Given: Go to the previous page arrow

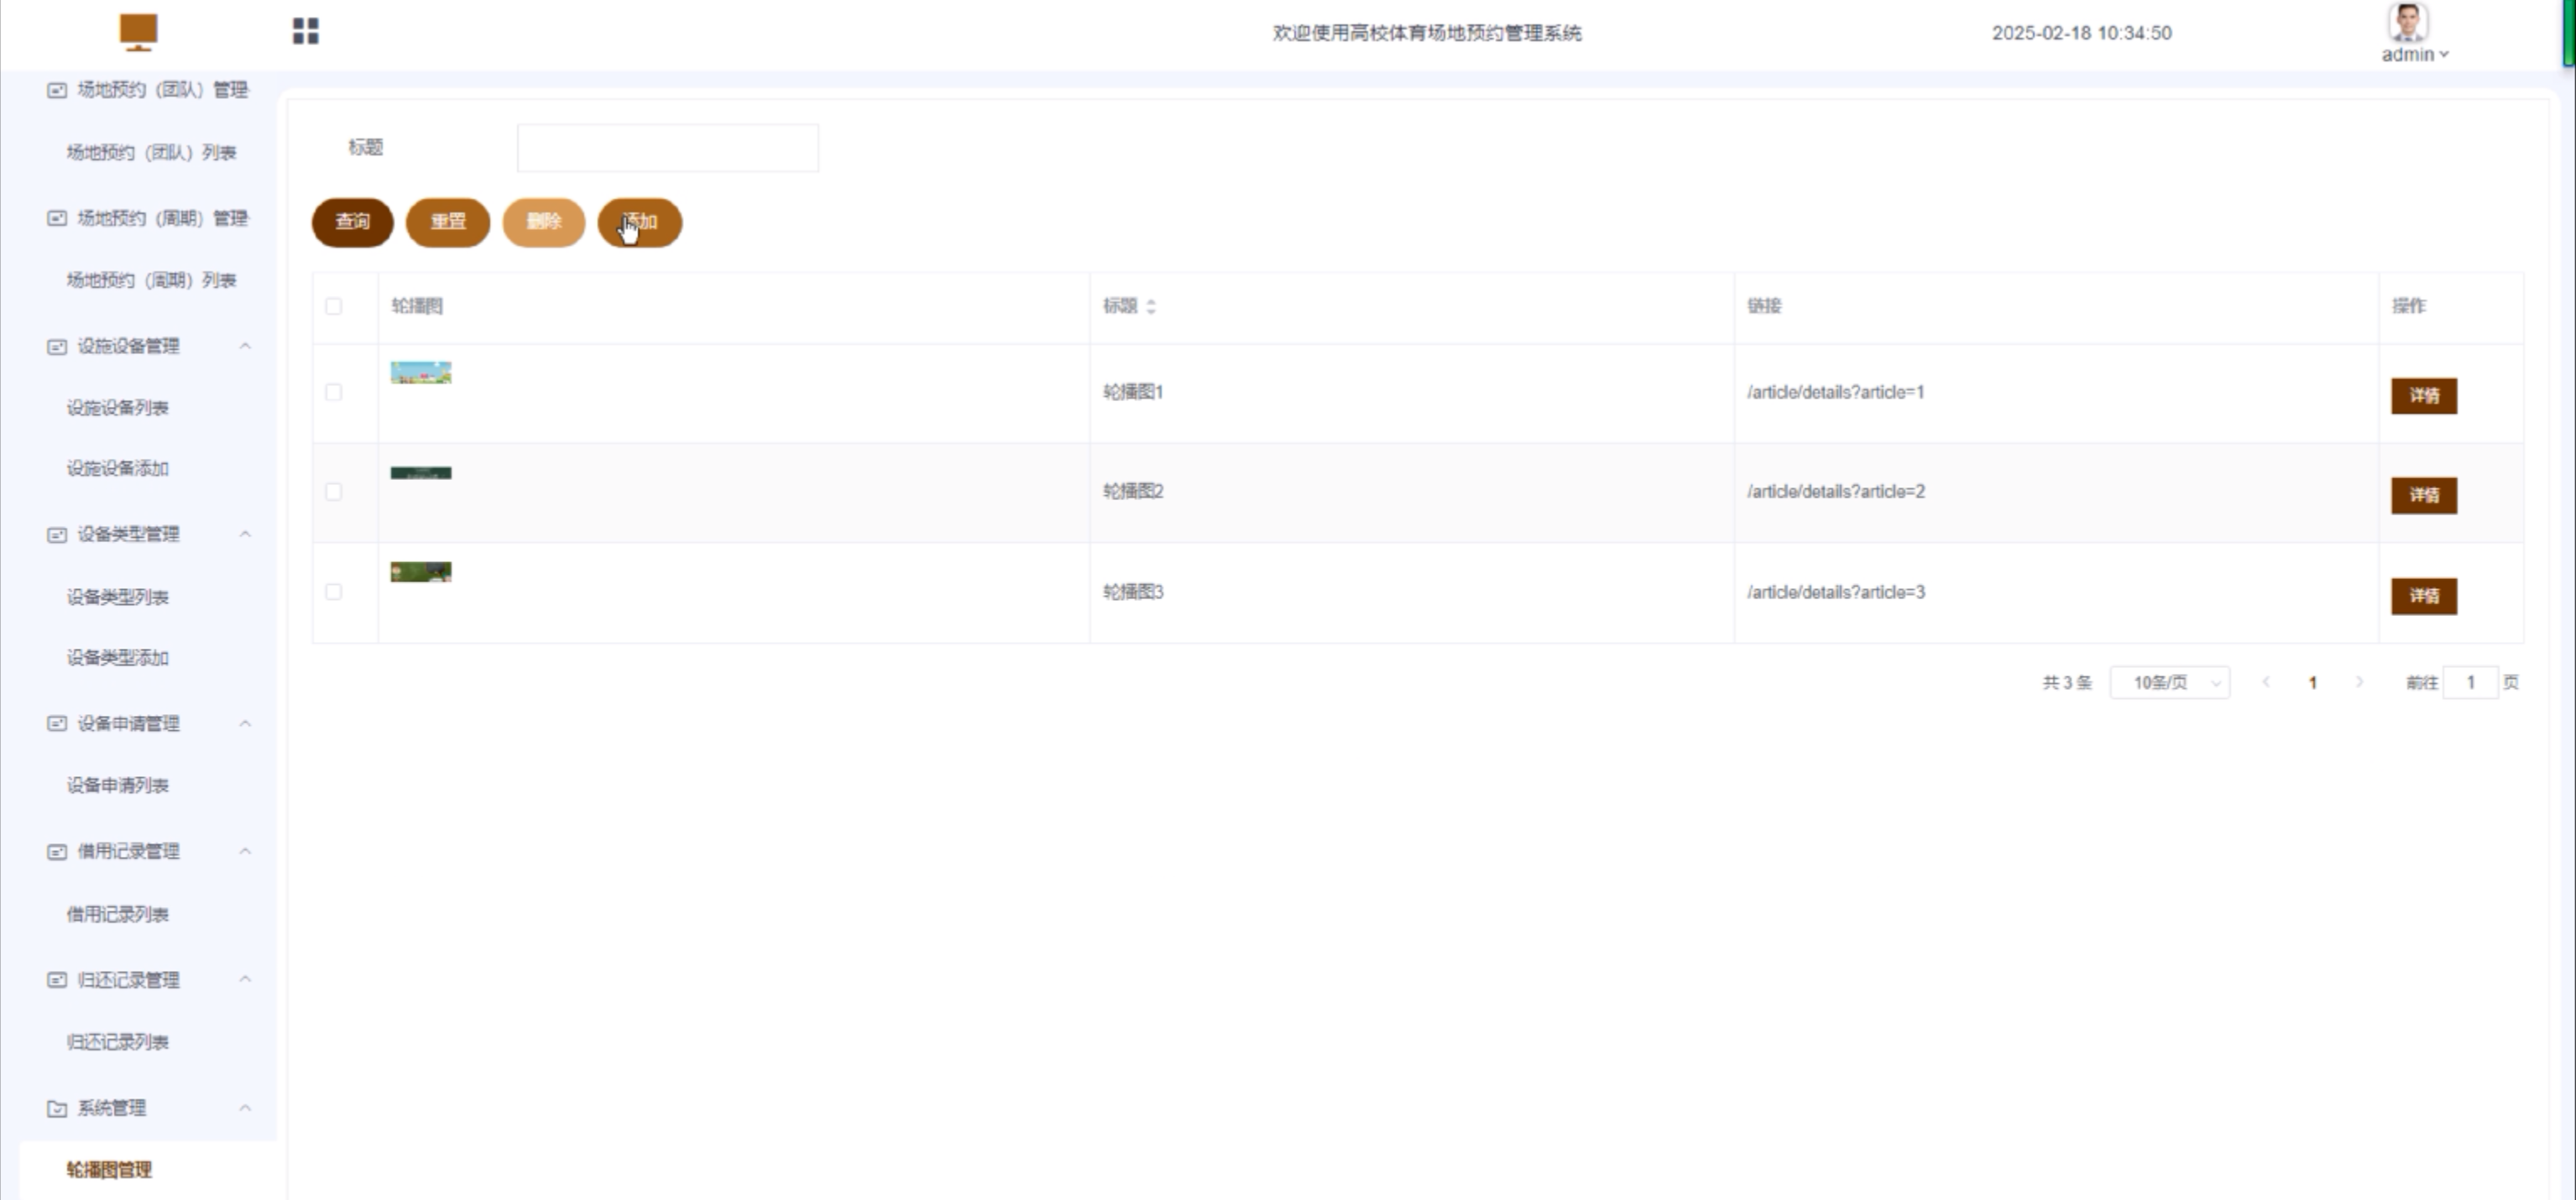Looking at the screenshot, I should coord(2266,682).
